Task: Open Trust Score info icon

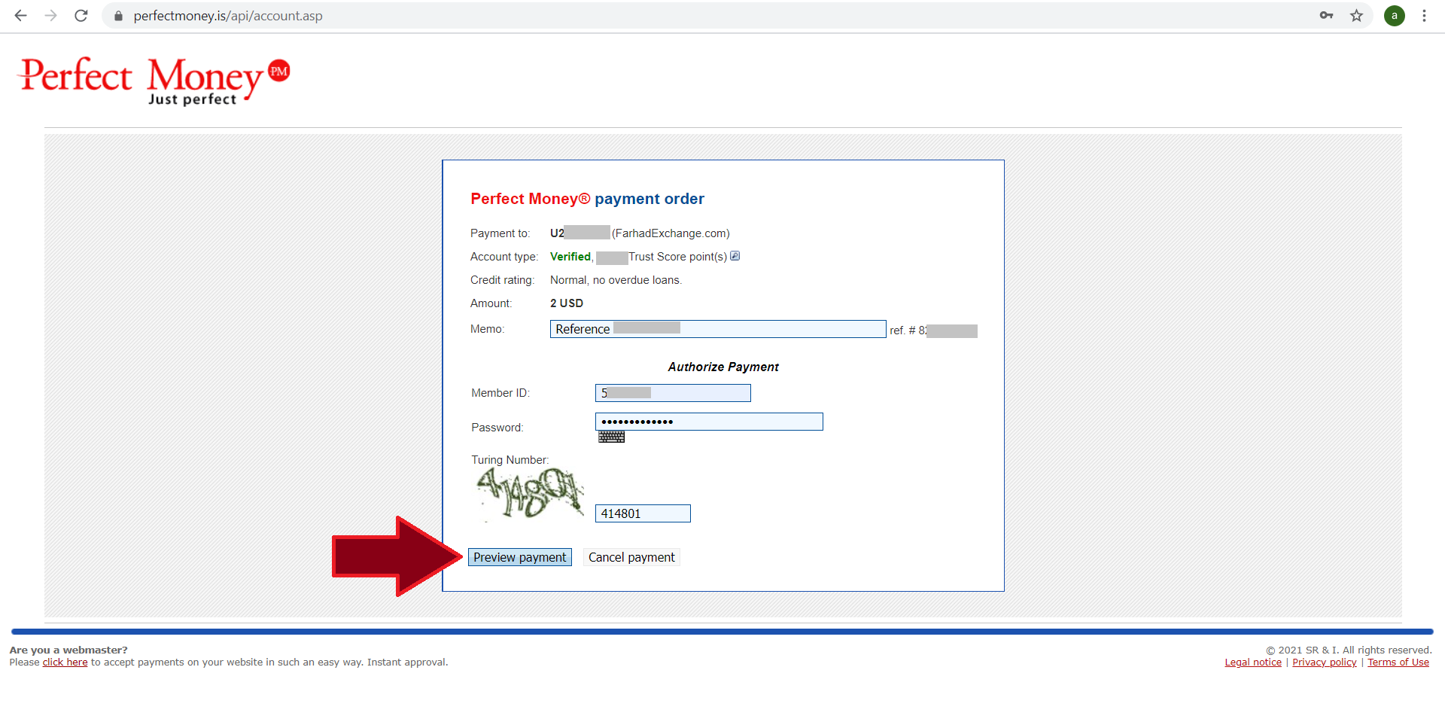Action: tap(735, 256)
